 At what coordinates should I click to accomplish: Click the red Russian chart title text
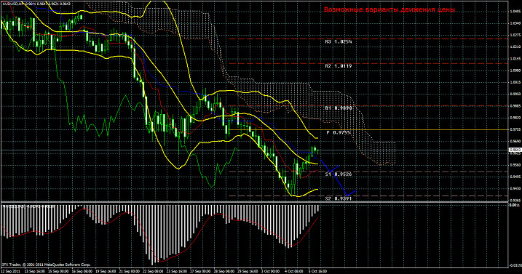click(389, 10)
